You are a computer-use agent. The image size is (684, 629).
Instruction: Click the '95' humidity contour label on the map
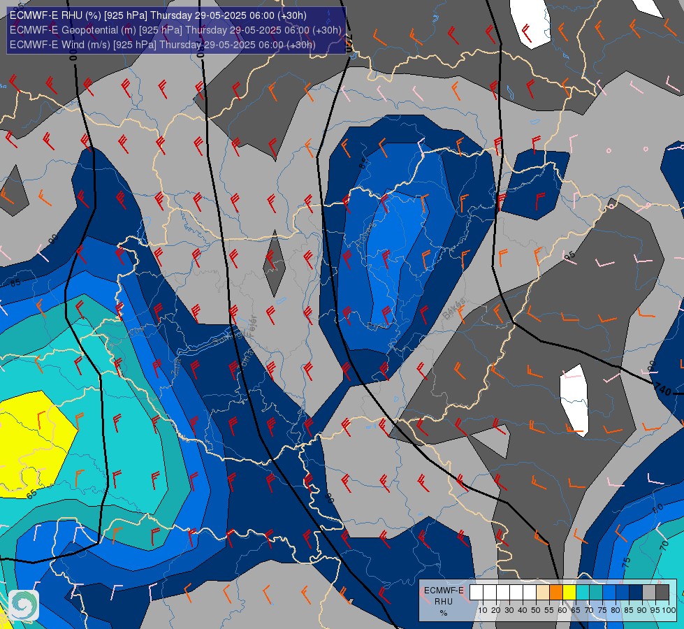(x=569, y=255)
